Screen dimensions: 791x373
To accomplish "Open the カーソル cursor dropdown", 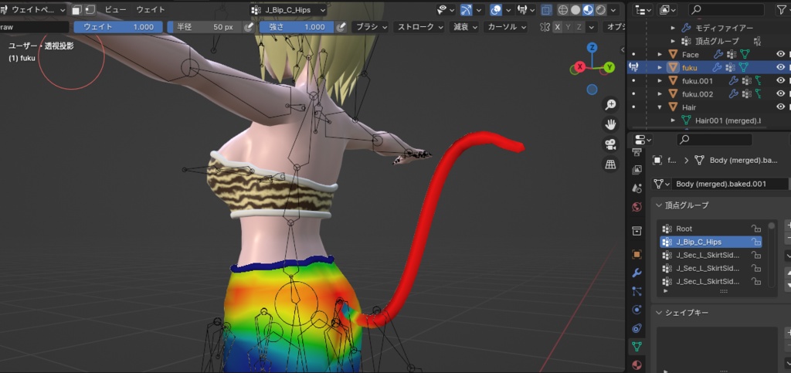I will click(505, 27).
